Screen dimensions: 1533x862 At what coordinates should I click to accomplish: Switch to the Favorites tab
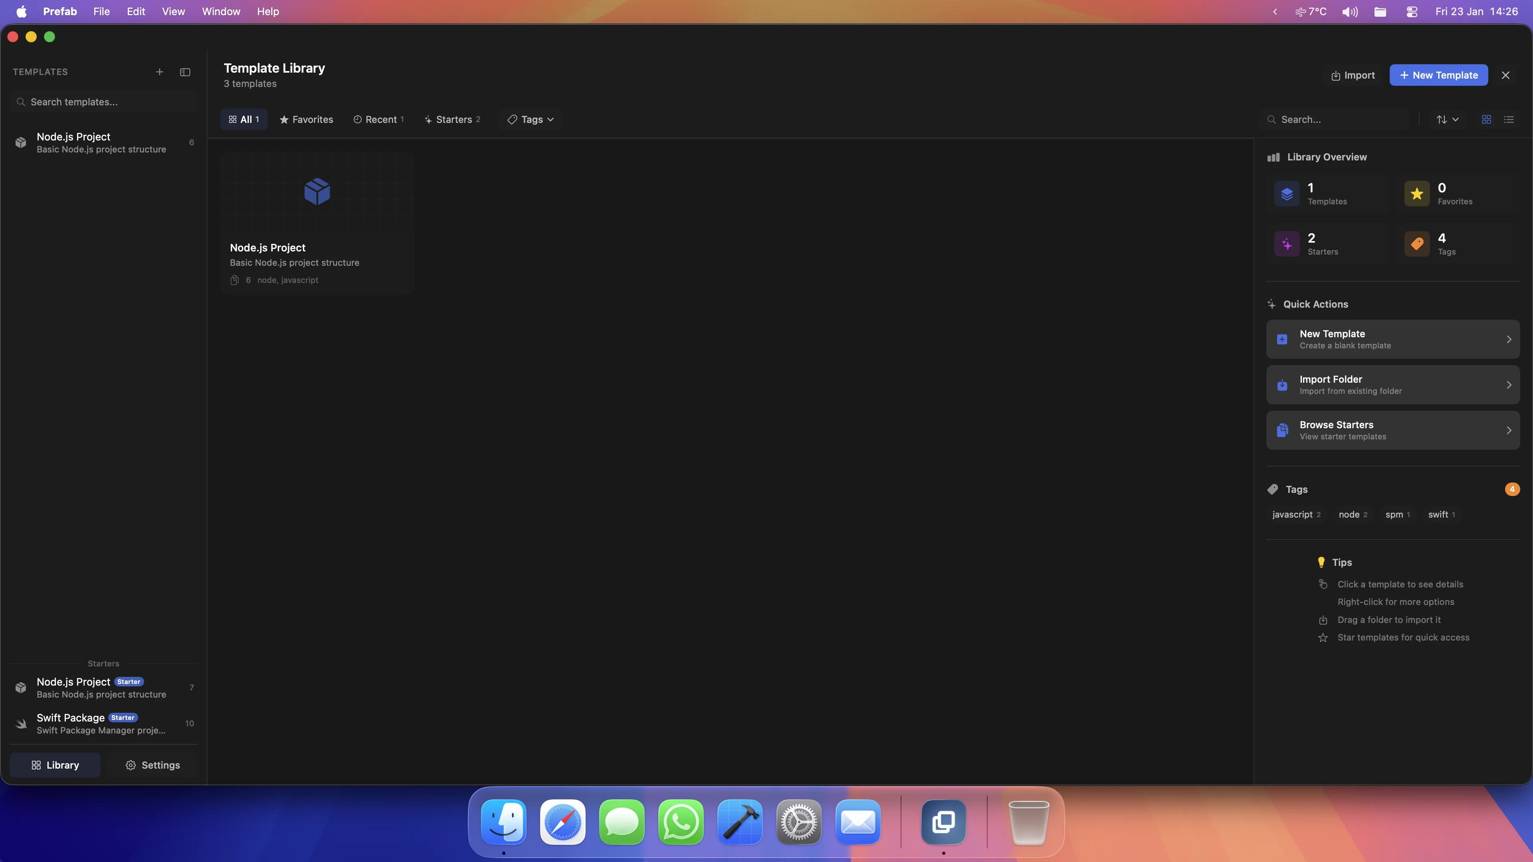coord(306,119)
